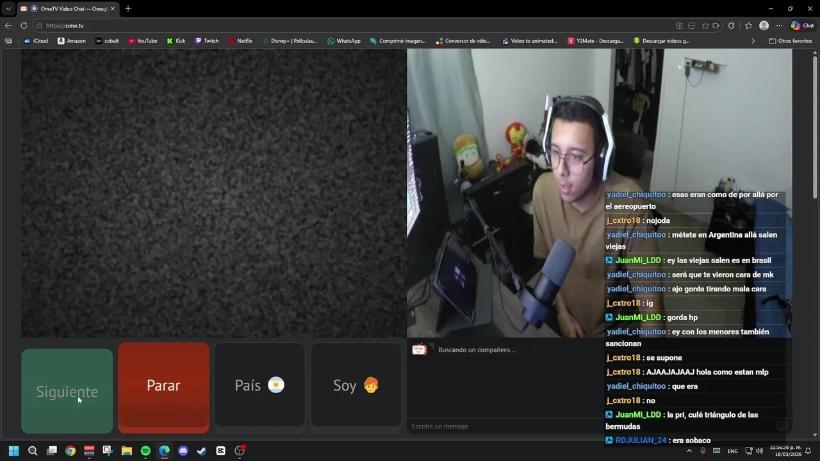The height and width of the screenshot is (461, 820).
Task: Click the Siguiente button
Action: [67, 391]
